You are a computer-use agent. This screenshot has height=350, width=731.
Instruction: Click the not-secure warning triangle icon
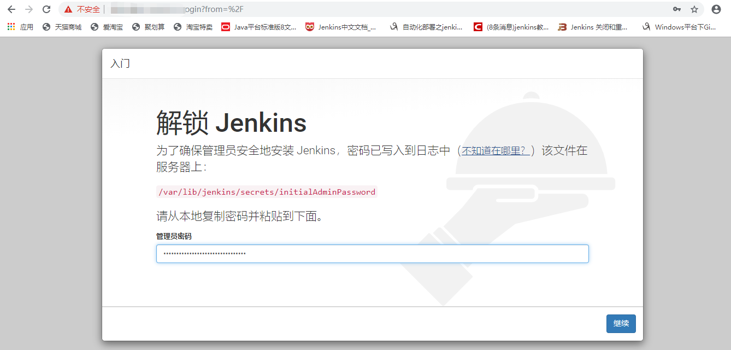[x=68, y=9]
